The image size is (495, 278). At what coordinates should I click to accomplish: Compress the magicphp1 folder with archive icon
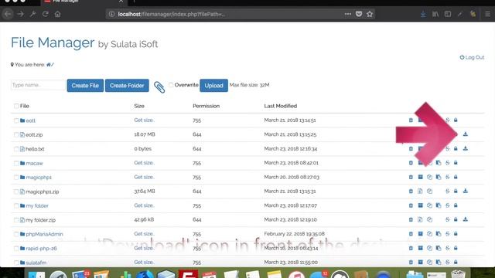click(x=420, y=177)
